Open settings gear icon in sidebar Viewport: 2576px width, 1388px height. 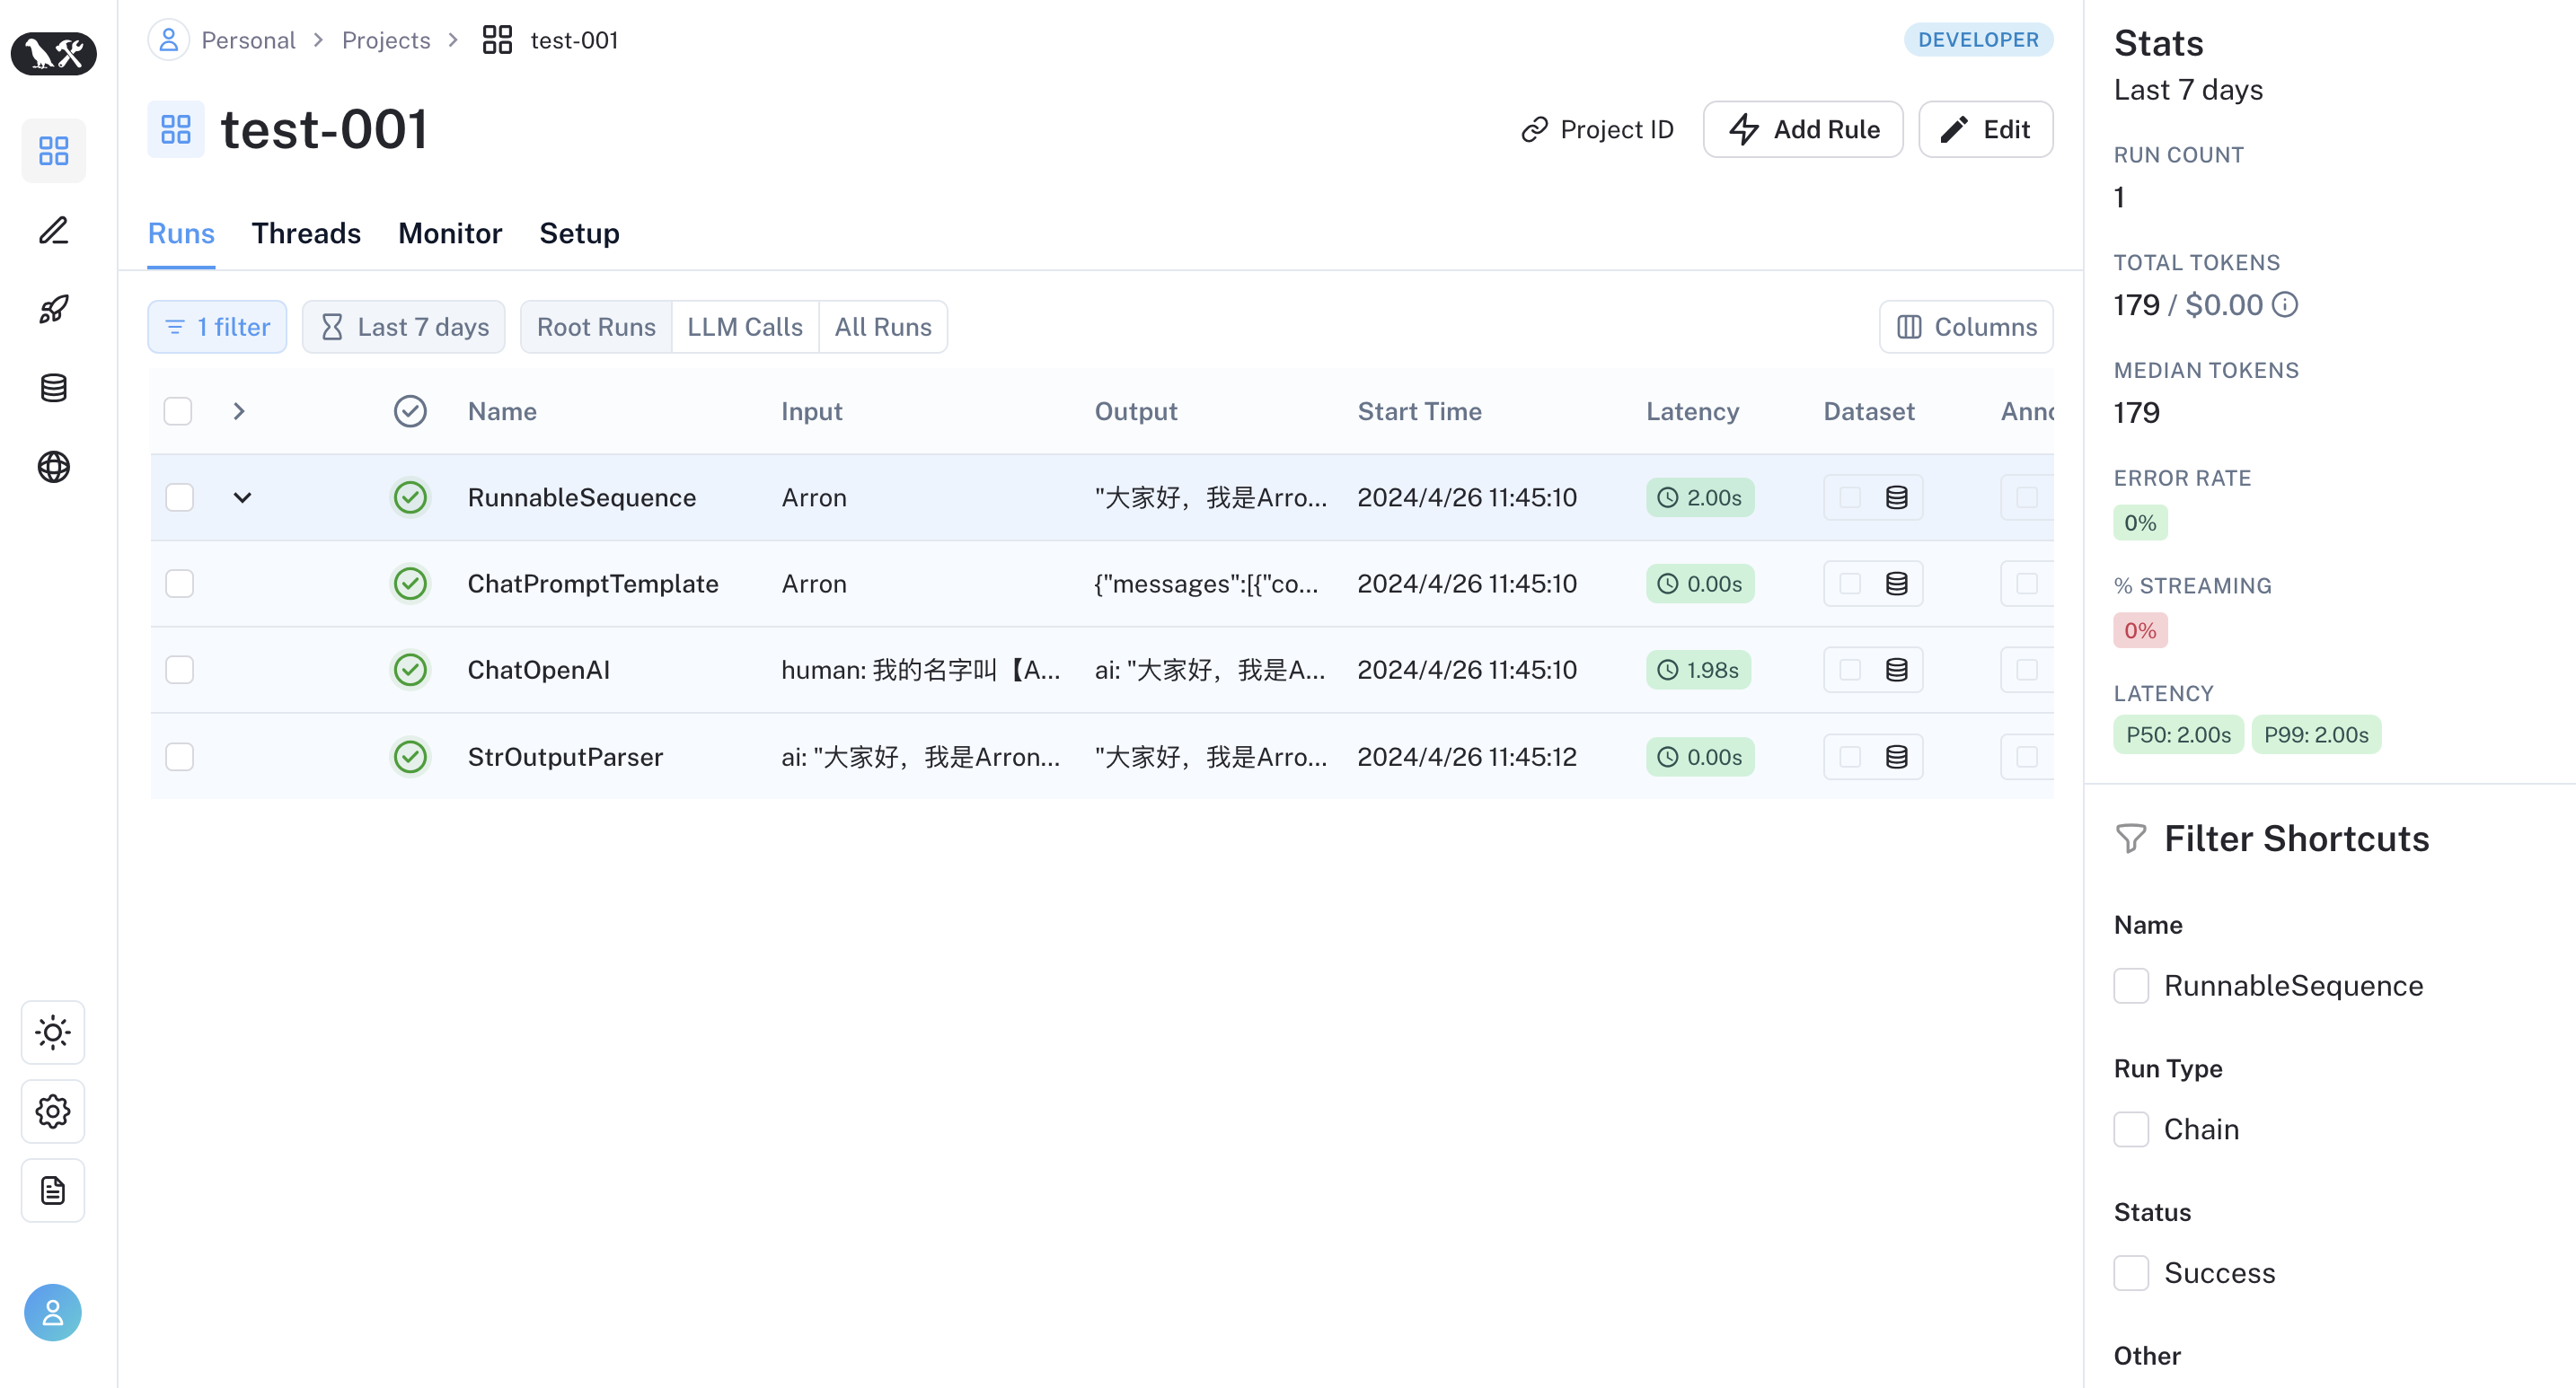tap(53, 1111)
